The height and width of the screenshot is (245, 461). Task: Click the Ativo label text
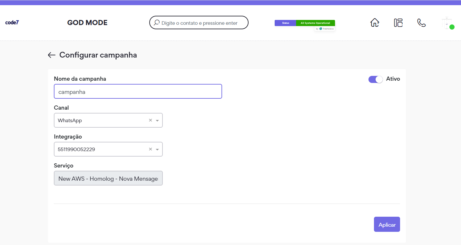[393, 79]
